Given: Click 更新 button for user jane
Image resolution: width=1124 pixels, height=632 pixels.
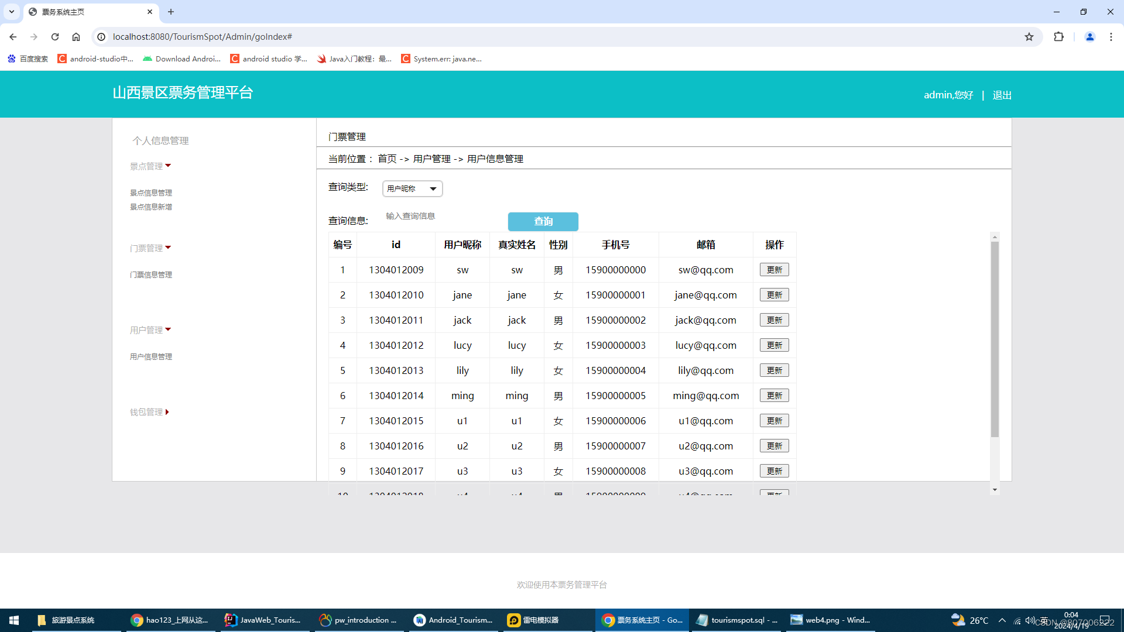Looking at the screenshot, I should coord(774,295).
